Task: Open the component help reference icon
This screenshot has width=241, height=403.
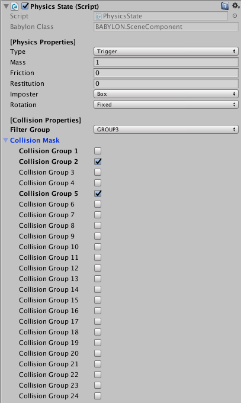Action: tap(225, 6)
